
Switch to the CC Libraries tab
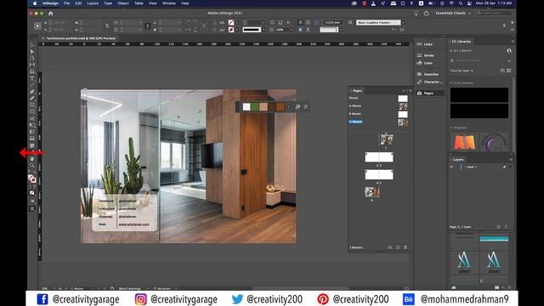click(x=462, y=42)
